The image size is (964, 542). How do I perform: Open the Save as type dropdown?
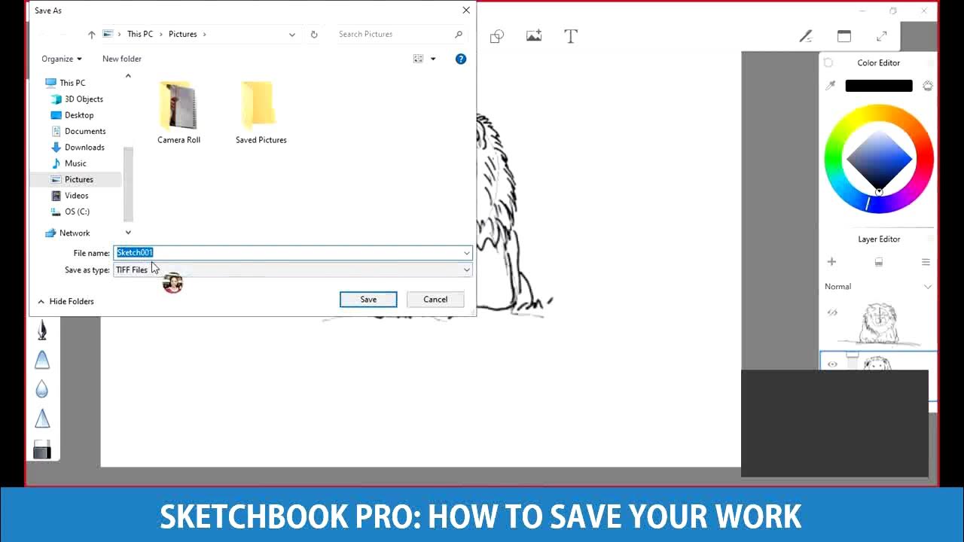467,269
